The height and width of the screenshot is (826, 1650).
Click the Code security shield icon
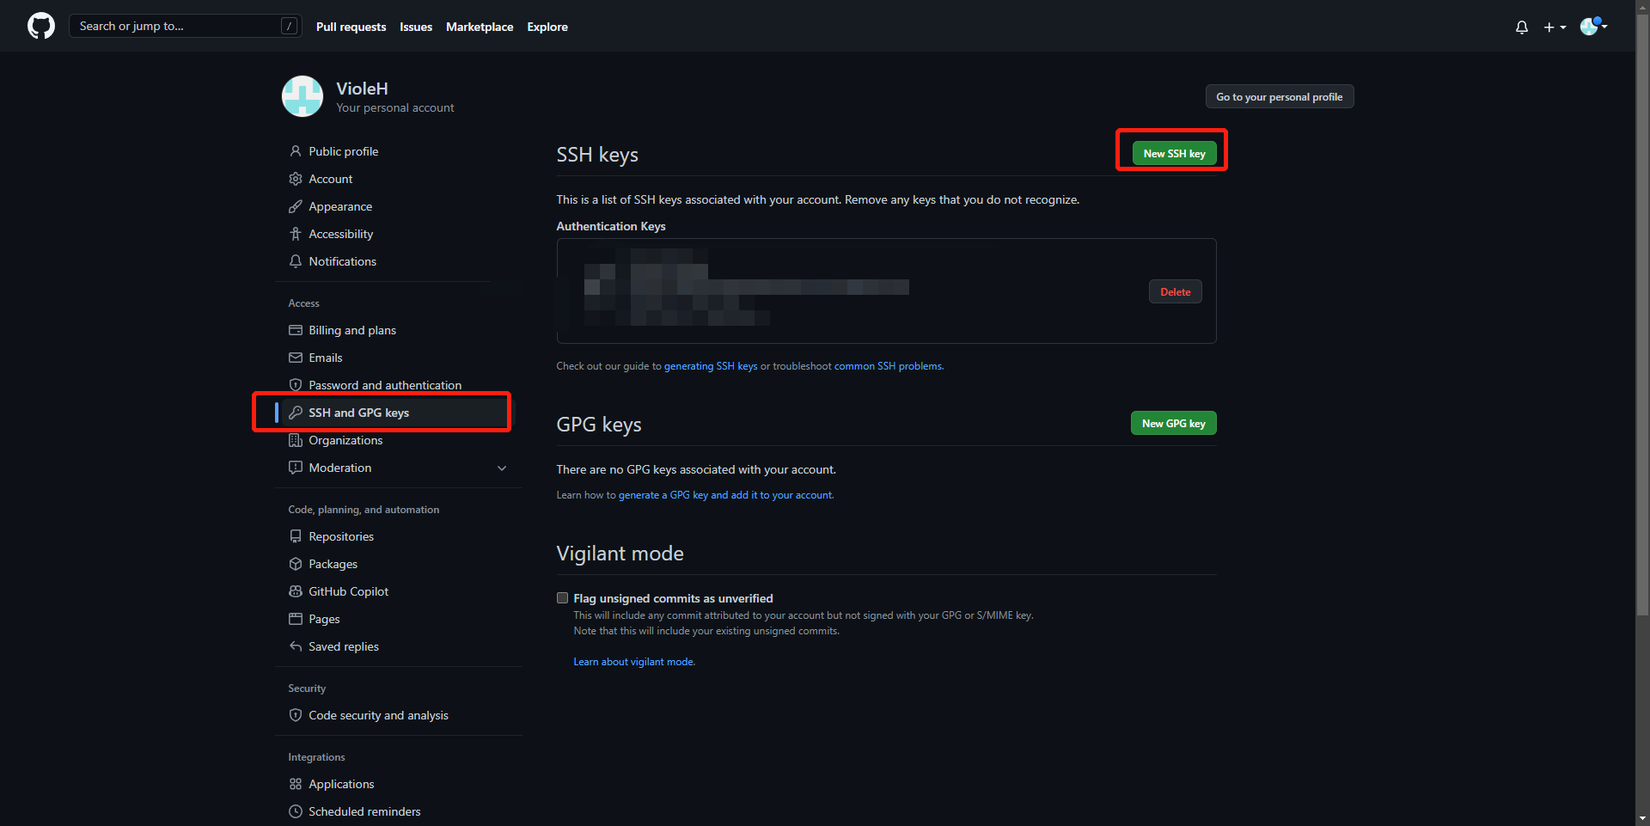(x=296, y=715)
